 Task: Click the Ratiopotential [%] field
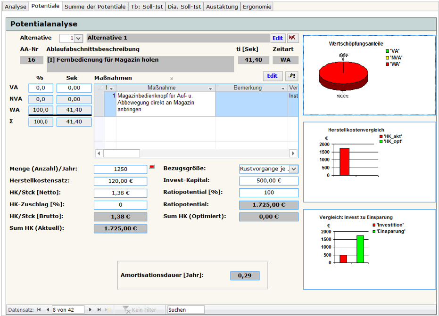pos(269,193)
